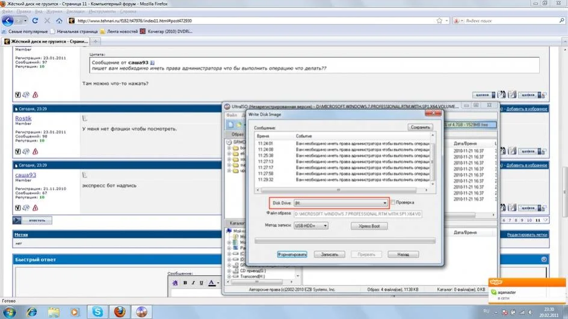Go to forum page 10
Screen dimensions: 568x319
coord(529,220)
